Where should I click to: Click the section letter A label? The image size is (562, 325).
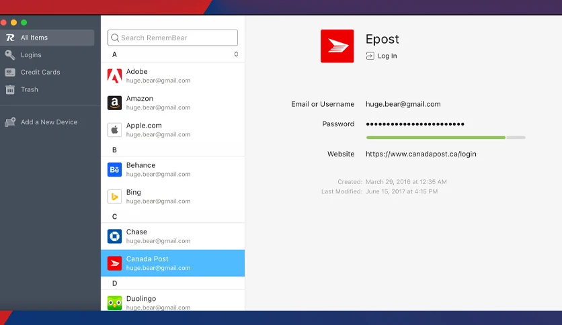(x=115, y=54)
